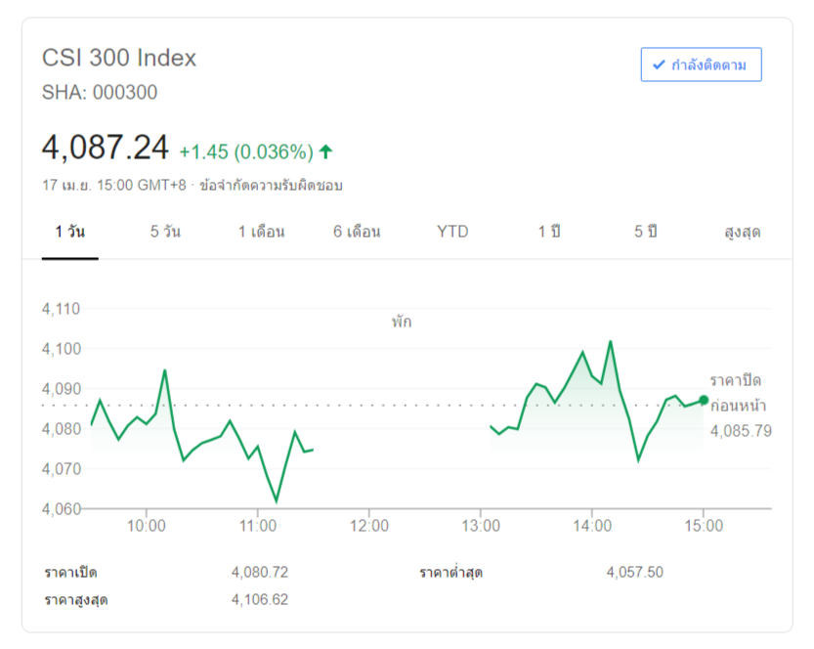The width and height of the screenshot is (814, 649).
Task: Show the 6 เดือน chart range
Action: tap(357, 232)
